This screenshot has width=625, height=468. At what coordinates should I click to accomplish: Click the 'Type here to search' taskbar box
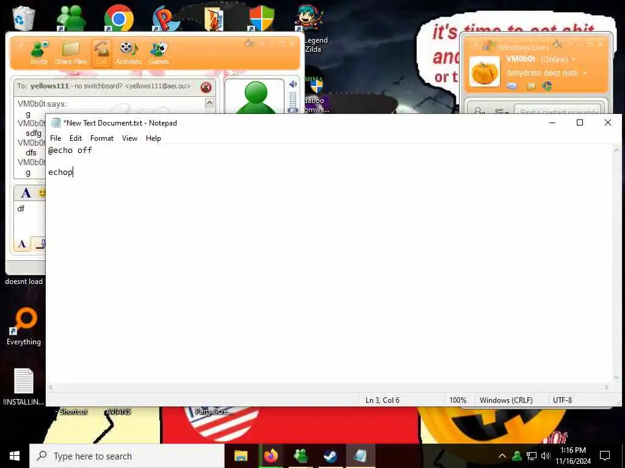pos(127,456)
